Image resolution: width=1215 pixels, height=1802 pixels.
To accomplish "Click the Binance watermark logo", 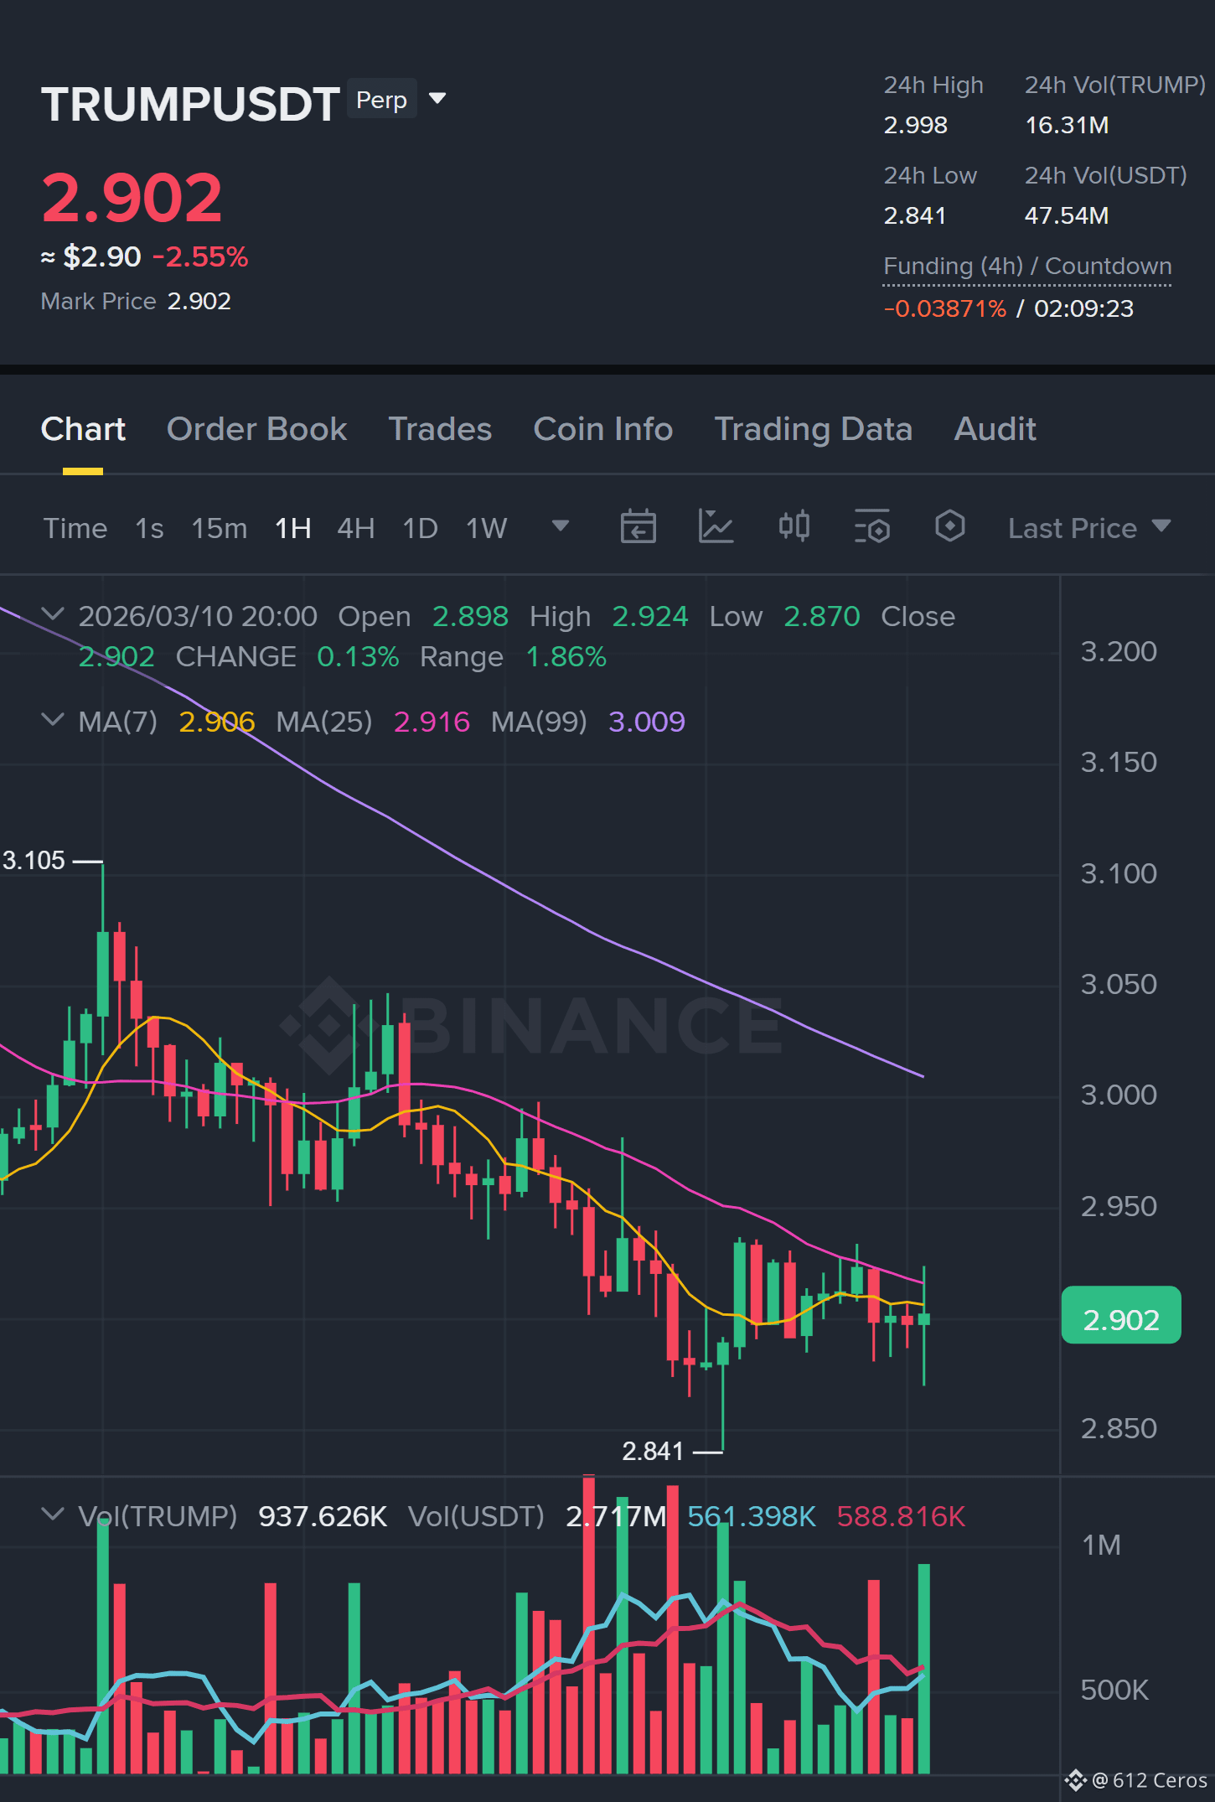I will [x=530, y=1026].
